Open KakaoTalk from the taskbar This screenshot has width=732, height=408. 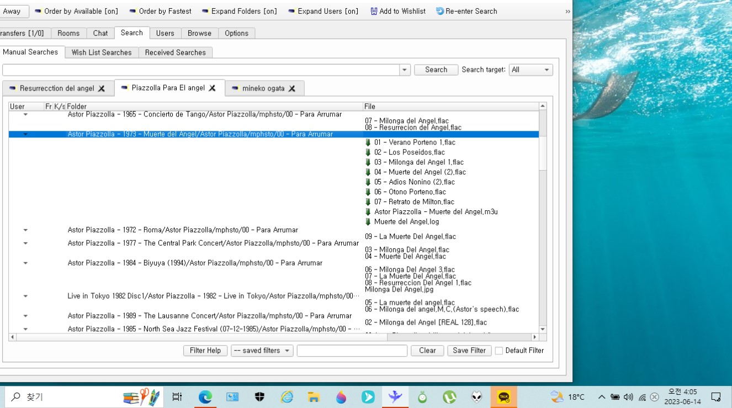pos(504,397)
